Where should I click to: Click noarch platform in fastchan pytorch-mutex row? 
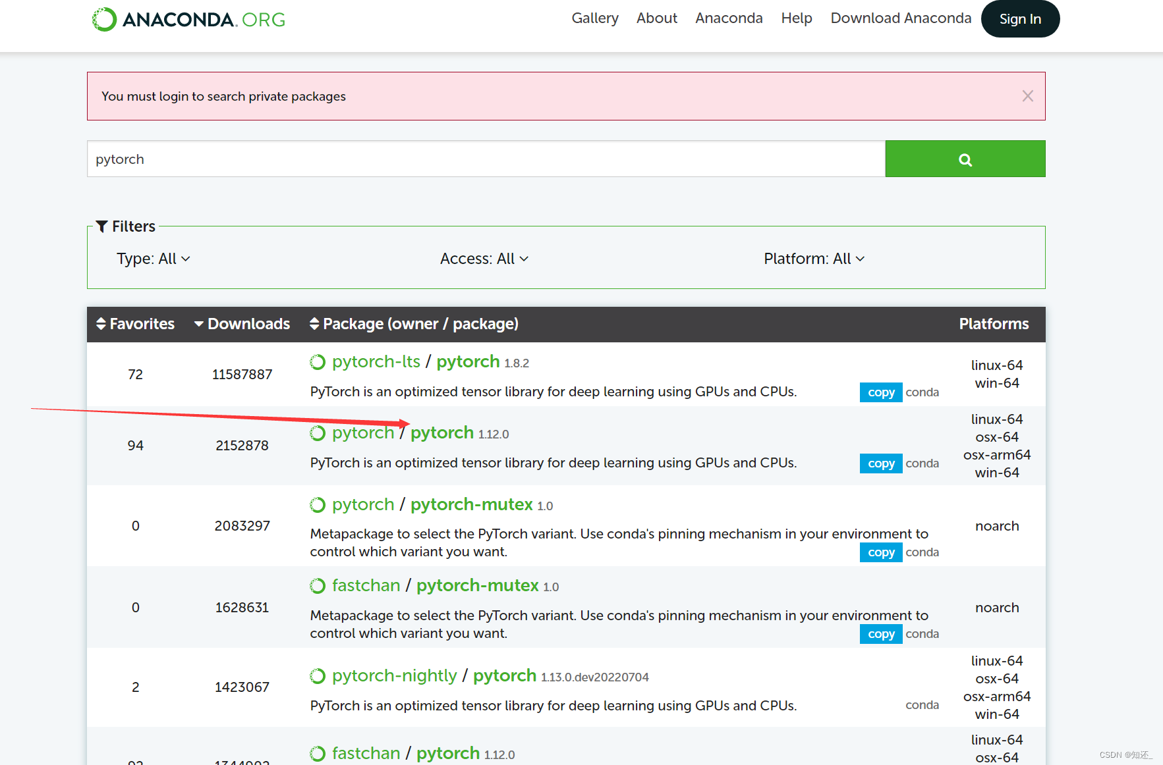[997, 608]
